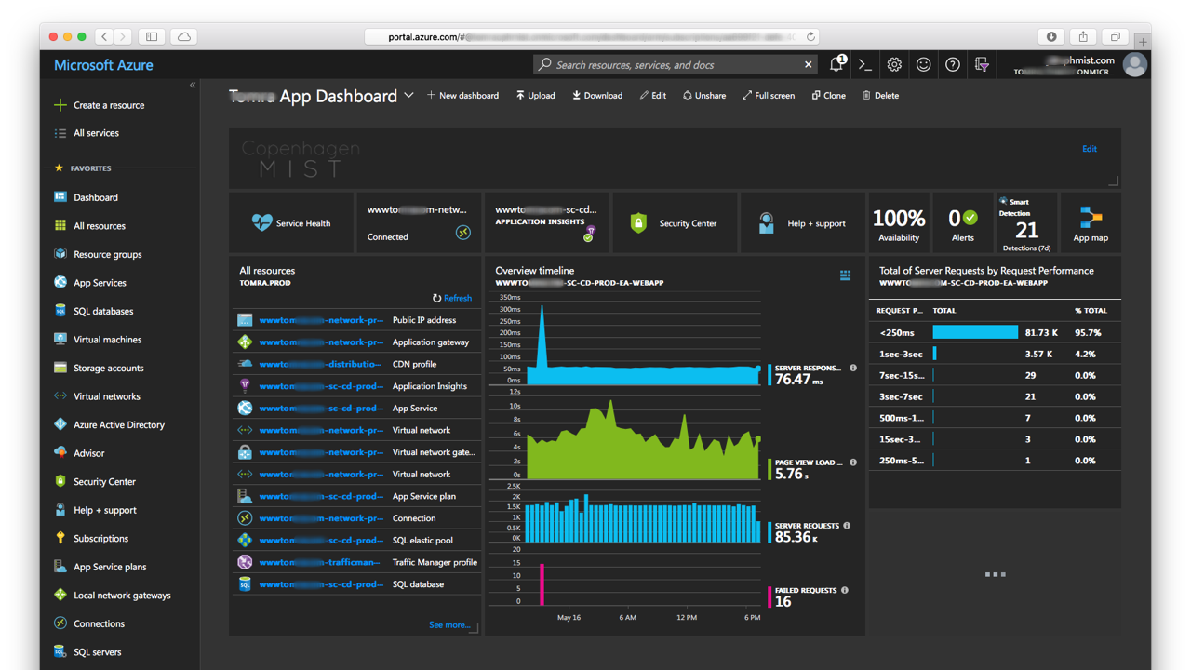The width and height of the screenshot is (1191, 670).
Task: Open the Public IP address resource row
Action: (357, 320)
